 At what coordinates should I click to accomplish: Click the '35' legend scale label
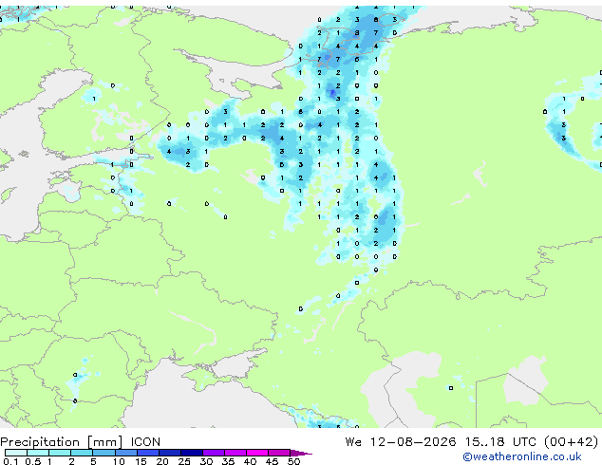[228, 461]
